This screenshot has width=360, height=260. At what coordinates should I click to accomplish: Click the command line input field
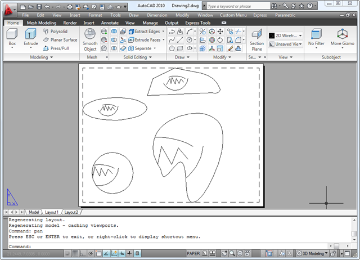pos(169,246)
